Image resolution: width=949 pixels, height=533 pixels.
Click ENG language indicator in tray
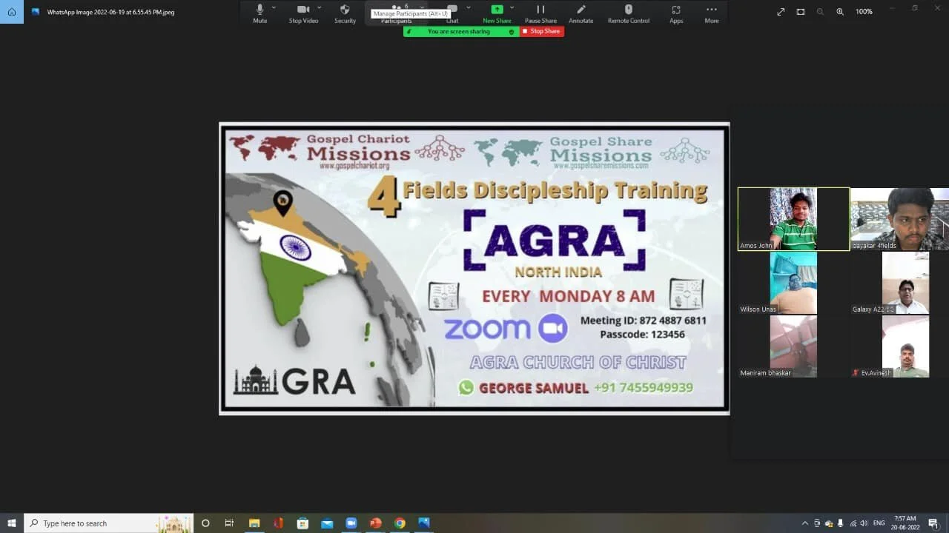click(879, 523)
